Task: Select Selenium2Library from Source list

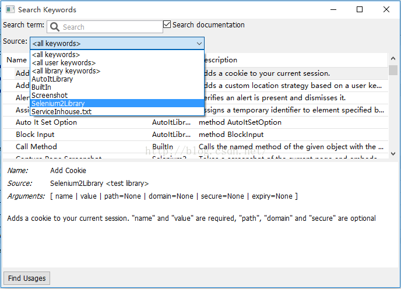Action: click(x=117, y=103)
